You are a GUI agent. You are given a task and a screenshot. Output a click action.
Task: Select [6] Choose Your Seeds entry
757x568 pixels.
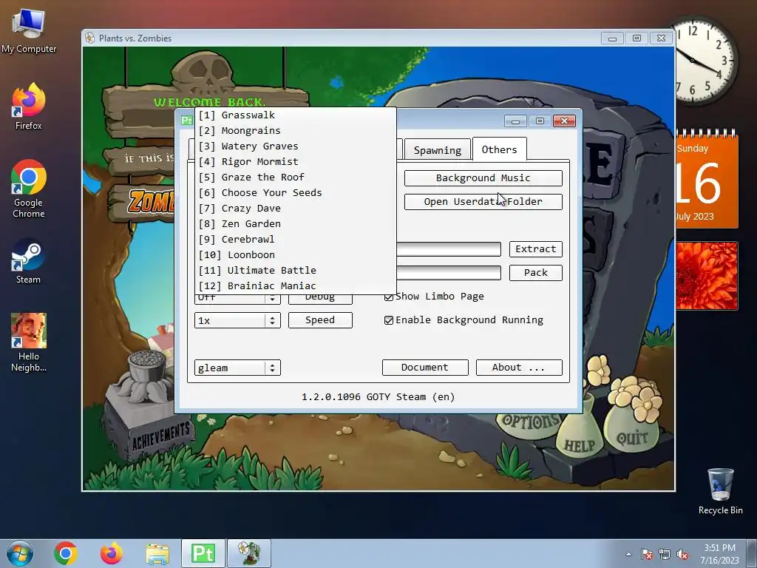click(295, 192)
